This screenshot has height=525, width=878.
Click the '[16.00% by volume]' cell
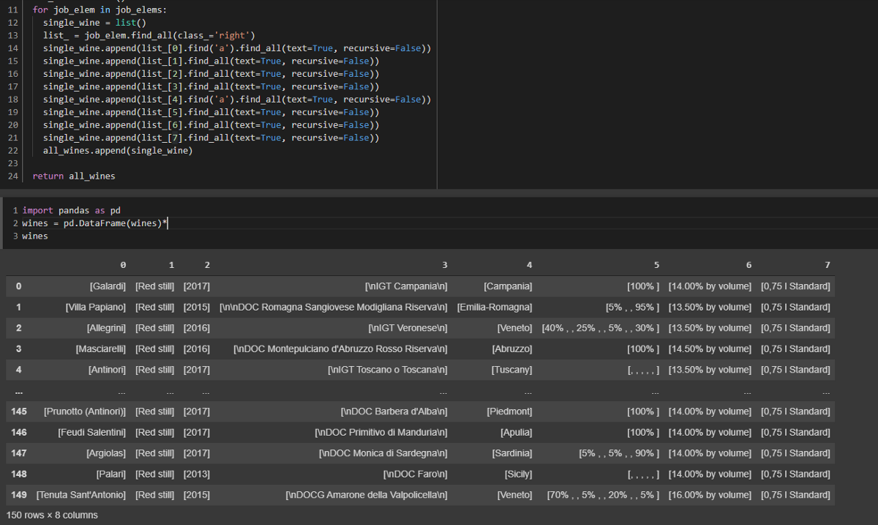pyautogui.click(x=710, y=495)
